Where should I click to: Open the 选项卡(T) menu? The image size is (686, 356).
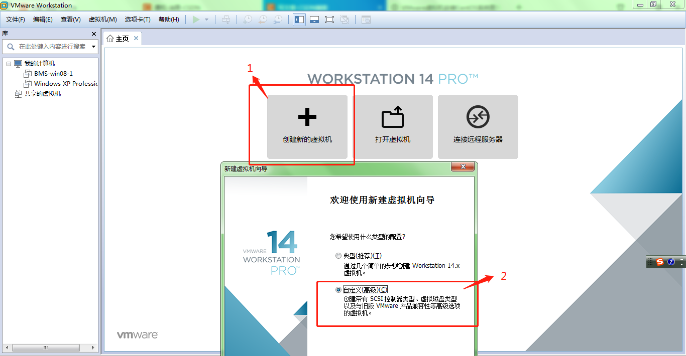138,20
